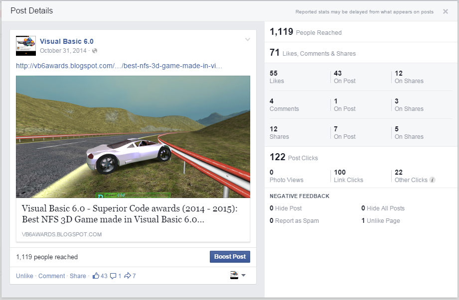459x300 pixels.
Task: Click the 0 Hide Post entry
Action: 286,208
